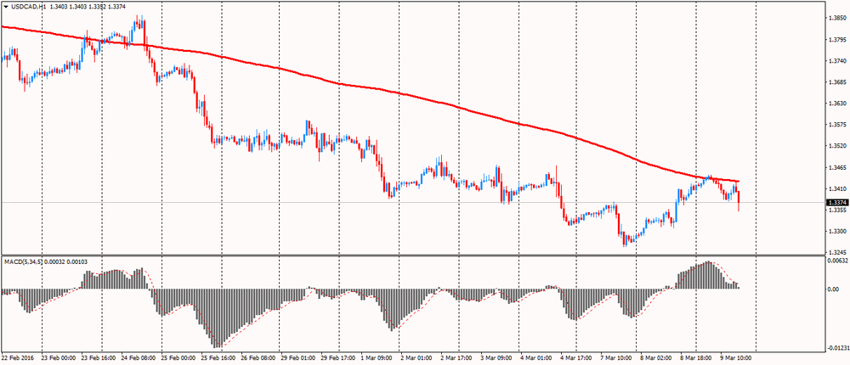Click the 1.3575 price axis label
The image size is (850, 365).
838,125
